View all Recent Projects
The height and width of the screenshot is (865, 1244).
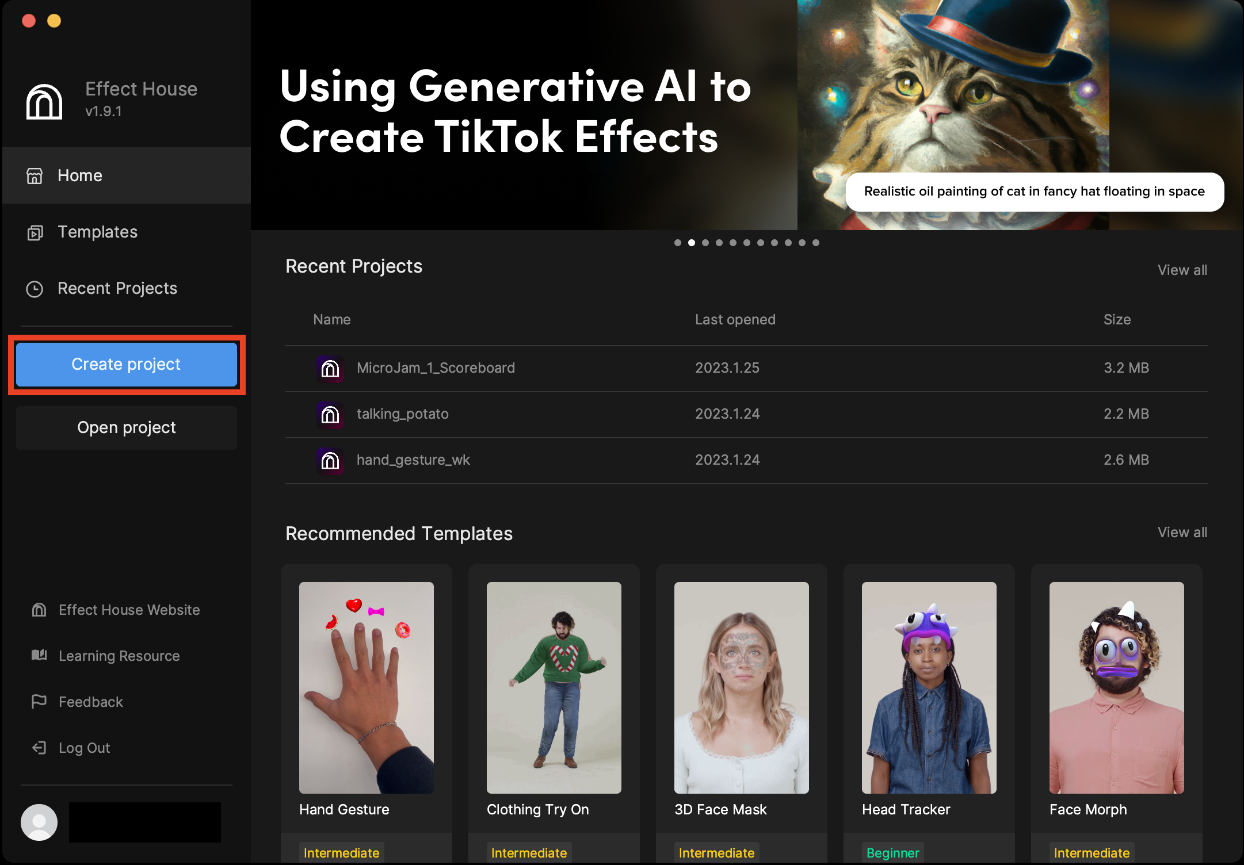(x=1182, y=270)
